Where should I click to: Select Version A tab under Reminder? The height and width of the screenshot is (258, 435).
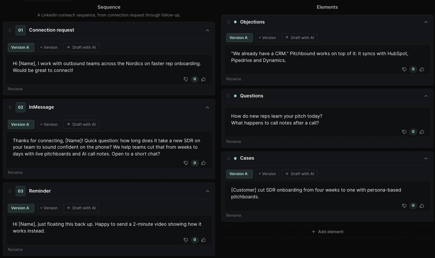coord(21,208)
